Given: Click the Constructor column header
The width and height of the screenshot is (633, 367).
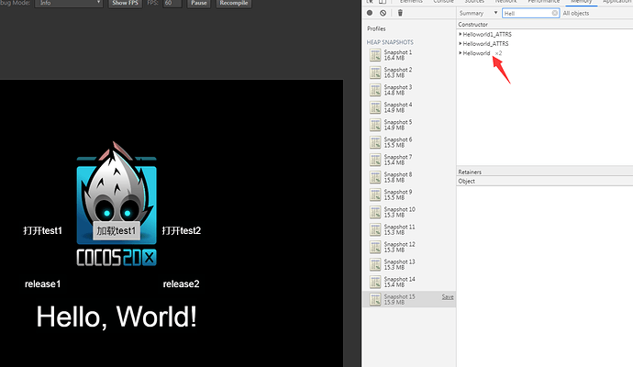Looking at the screenshot, I should [x=472, y=24].
